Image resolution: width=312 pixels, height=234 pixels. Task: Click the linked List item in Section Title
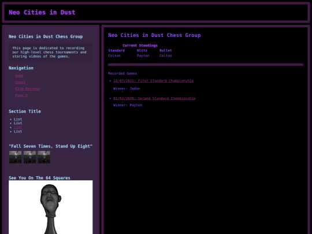(18, 127)
